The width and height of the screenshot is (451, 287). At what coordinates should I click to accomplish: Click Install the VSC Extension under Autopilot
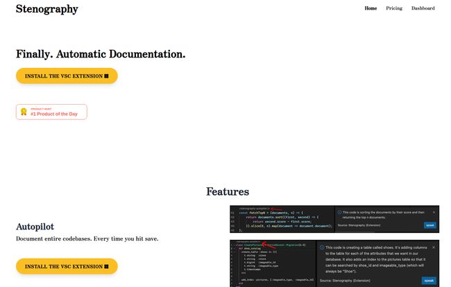[x=67, y=266]
